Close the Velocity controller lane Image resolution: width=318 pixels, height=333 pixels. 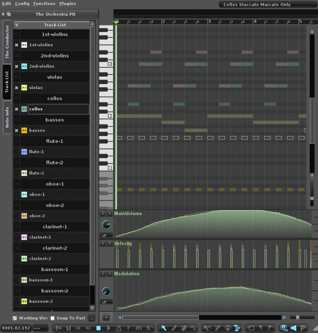(x=110, y=244)
